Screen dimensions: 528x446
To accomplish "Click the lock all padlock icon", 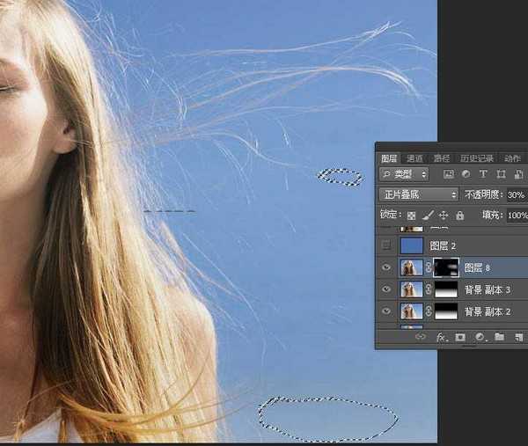I will point(458,215).
